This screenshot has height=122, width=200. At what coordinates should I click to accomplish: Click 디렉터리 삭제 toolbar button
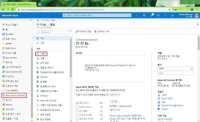pyautogui.click(x=102, y=31)
